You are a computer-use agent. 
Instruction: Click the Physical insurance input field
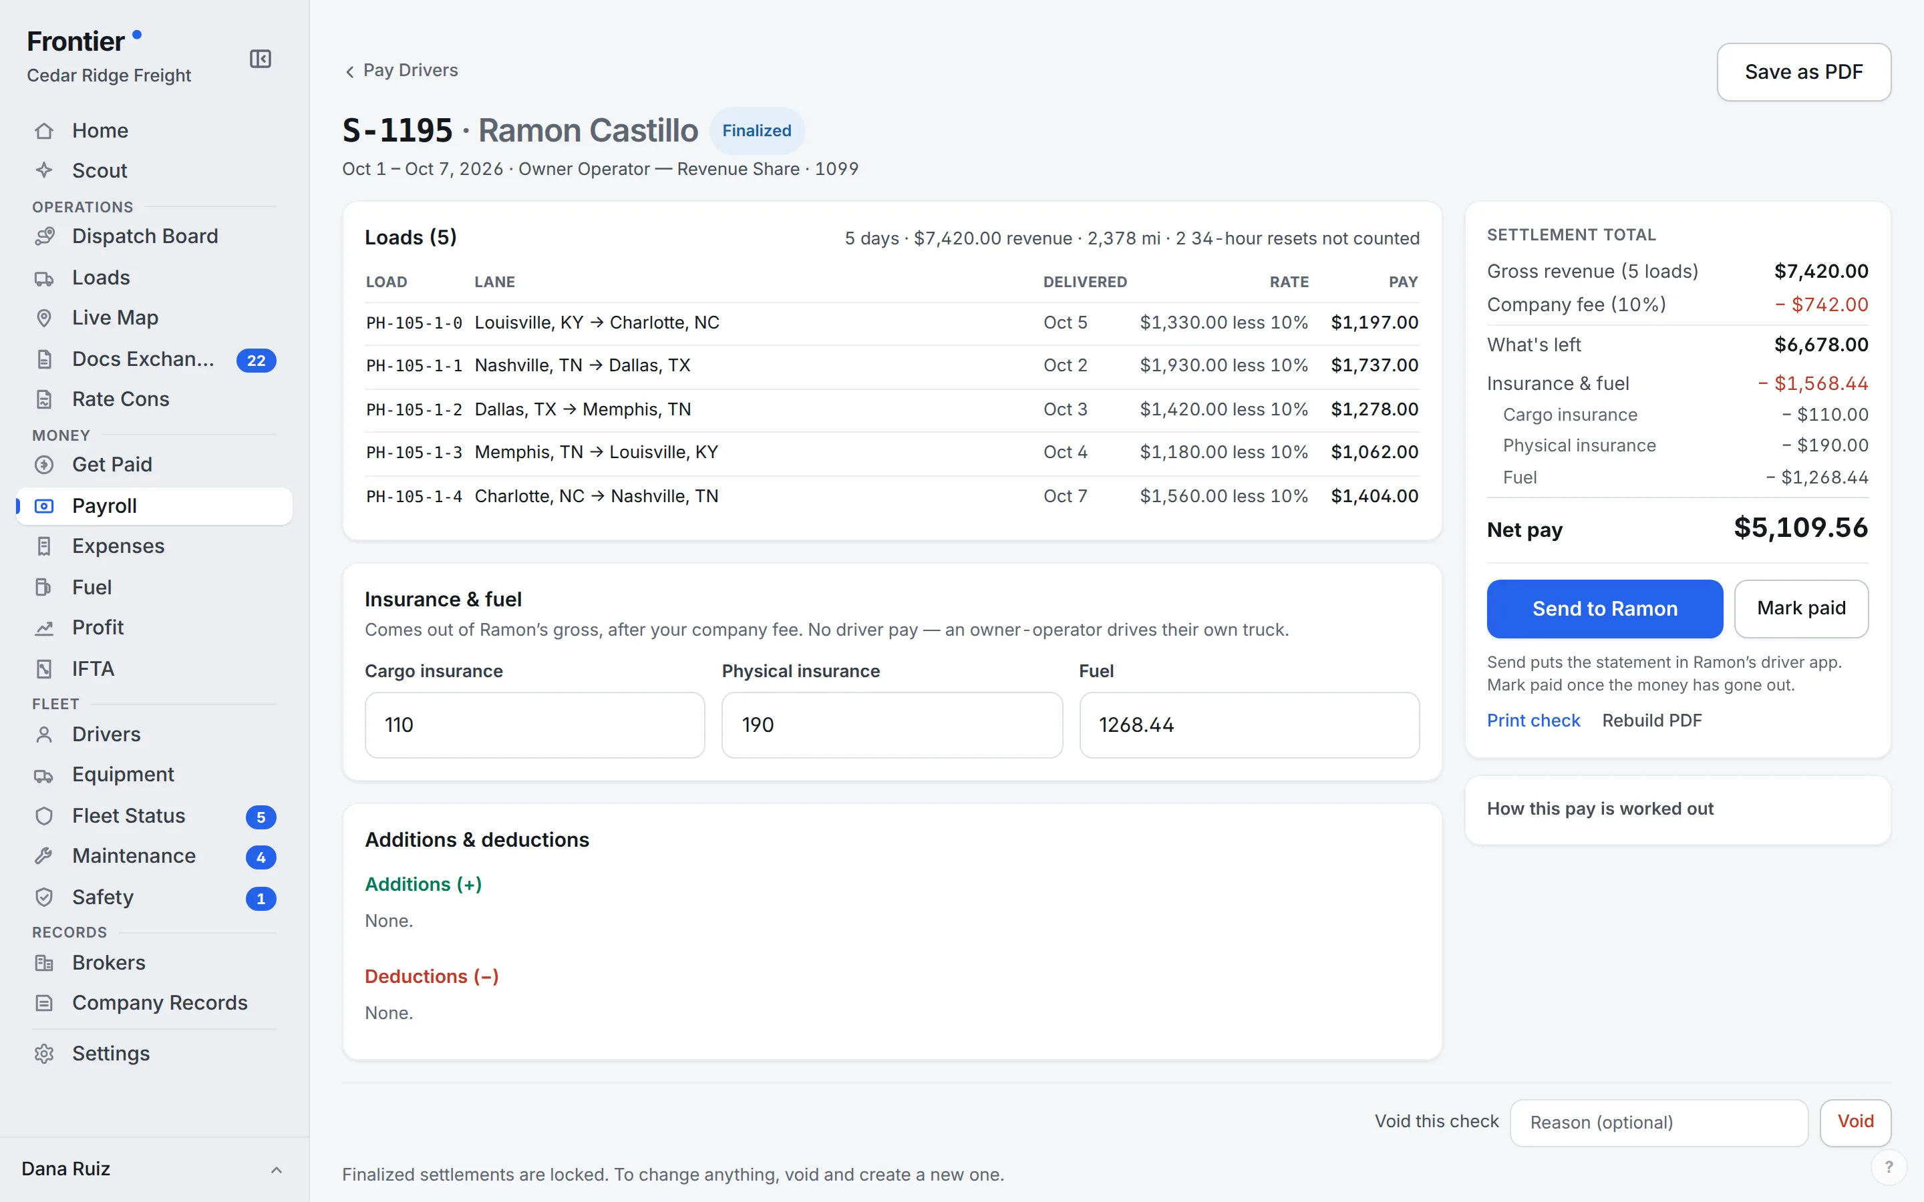coord(891,725)
